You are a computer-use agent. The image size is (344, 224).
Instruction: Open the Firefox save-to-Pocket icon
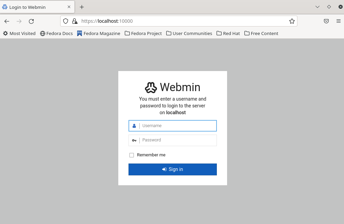coord(326,21)
